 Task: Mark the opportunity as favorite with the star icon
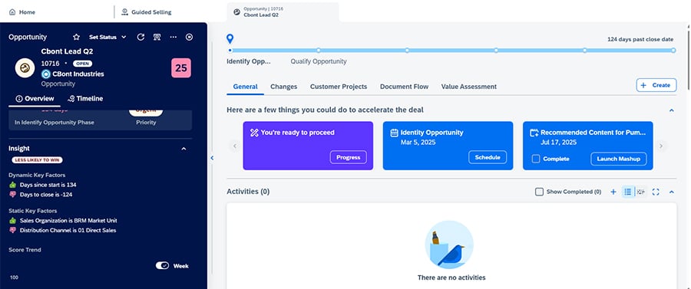pyautogui.click(x=76, y=37)
